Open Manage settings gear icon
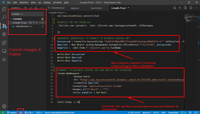 [x=4, y=106]
